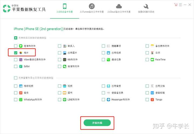Click the Safari compass icon
Screen dimensions: 194x134
[21, 66]
